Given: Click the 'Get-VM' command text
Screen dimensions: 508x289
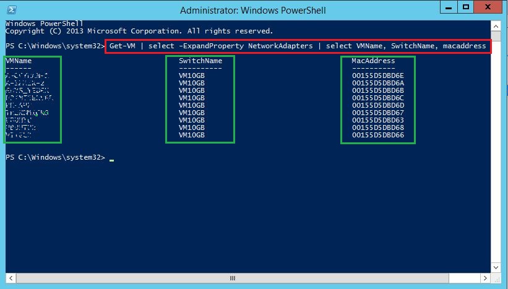Looking at the screenshot, I should coord(122,46).
